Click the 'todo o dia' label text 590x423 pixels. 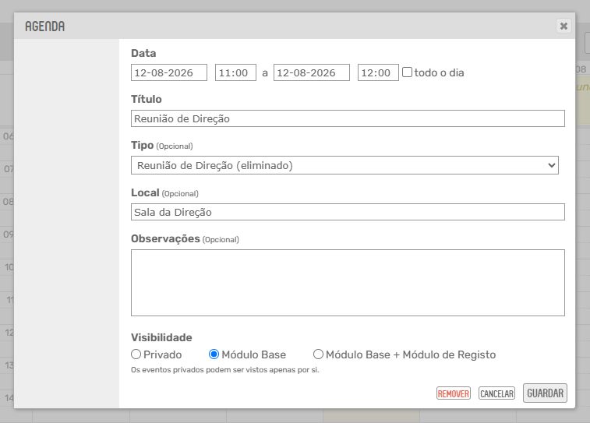pos(439,72)
